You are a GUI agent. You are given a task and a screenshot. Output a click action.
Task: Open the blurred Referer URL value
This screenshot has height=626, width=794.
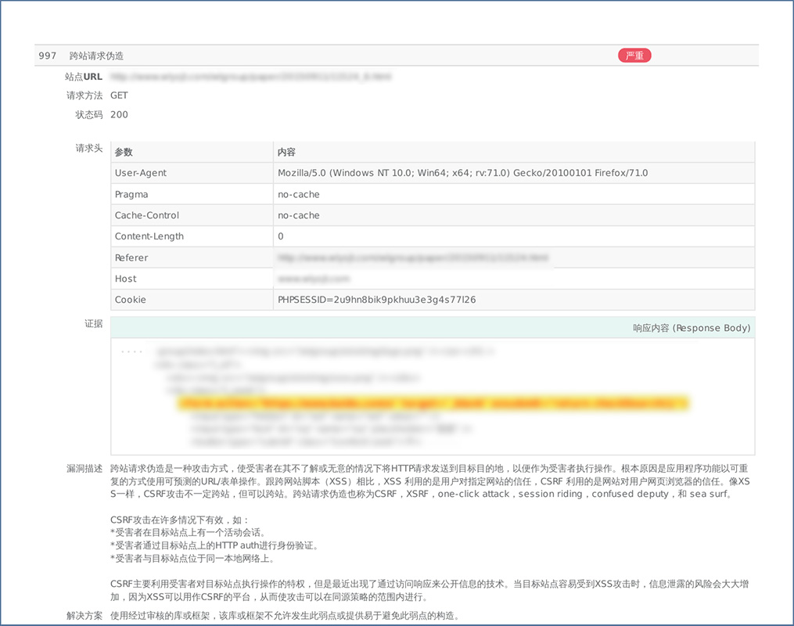click(x=413, y=257)
